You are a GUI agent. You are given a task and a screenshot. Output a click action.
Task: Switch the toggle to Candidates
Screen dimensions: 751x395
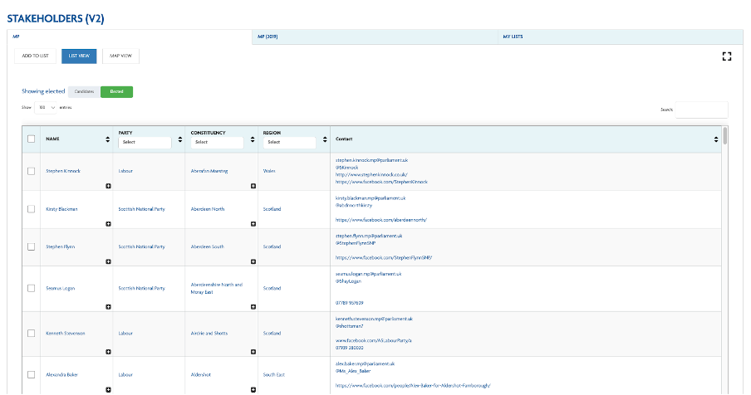84,91
